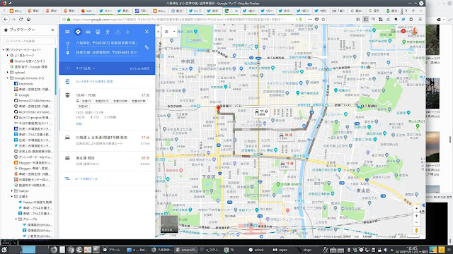
Task: Open the Firefox を使いこなそう bookmark
Action: point(28,61)
